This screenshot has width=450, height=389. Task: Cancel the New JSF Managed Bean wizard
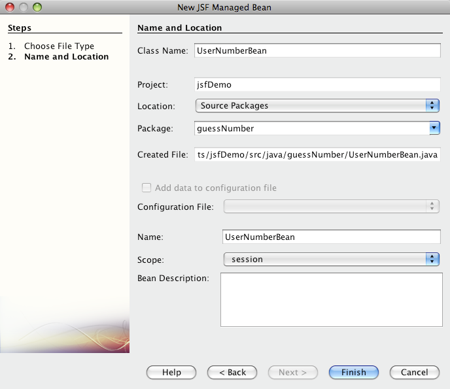(414, 373)
